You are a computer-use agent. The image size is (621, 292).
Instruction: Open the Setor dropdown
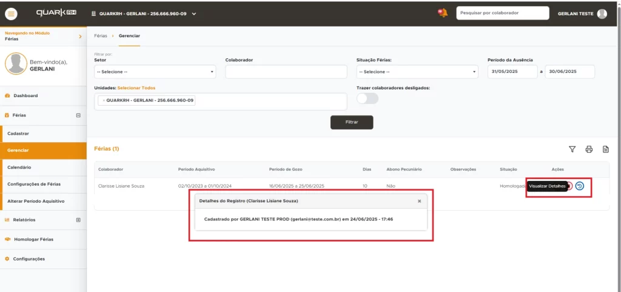click(155, 72)
